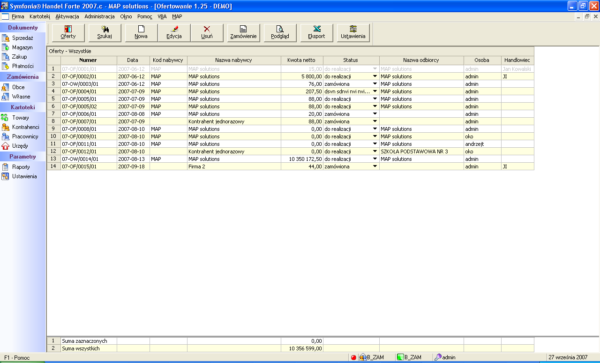Open the Okno menu
Image resolution: width=600 pixels, height=363 pixels.
click(x=126, y=16)
